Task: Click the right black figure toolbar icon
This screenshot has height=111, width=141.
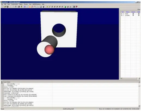Action: [44, 7]
